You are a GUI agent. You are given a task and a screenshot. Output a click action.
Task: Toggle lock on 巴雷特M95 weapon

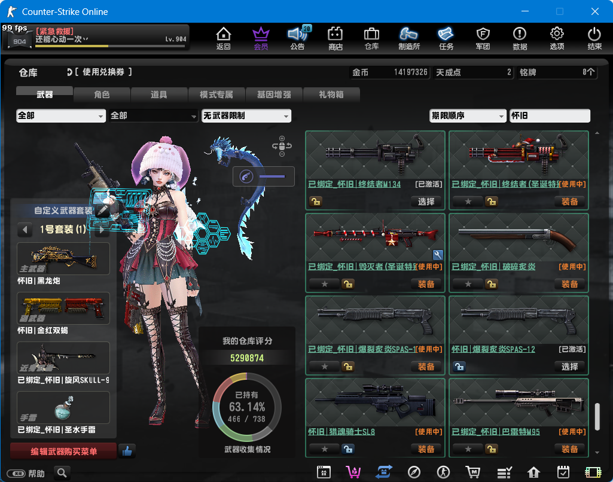point(492,449)
